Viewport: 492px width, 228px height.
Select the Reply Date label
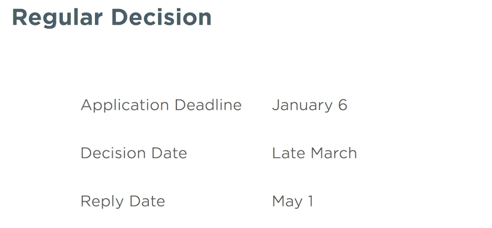[x=123, y=201]
